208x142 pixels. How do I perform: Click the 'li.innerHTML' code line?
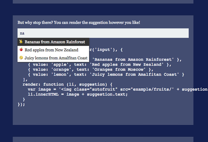(x=78, y=94)
